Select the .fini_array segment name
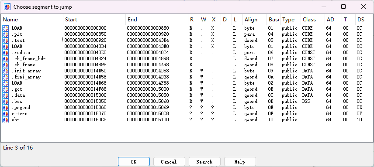 [26, 77]
